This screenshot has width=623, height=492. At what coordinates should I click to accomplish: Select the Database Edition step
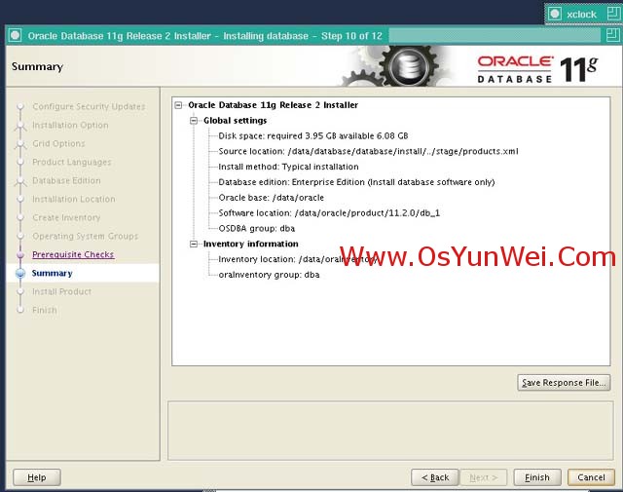point(66,180)
